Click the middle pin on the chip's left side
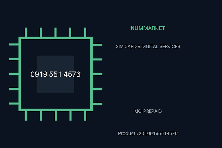Viewport: 222px width, 148px height. (14, 74)
